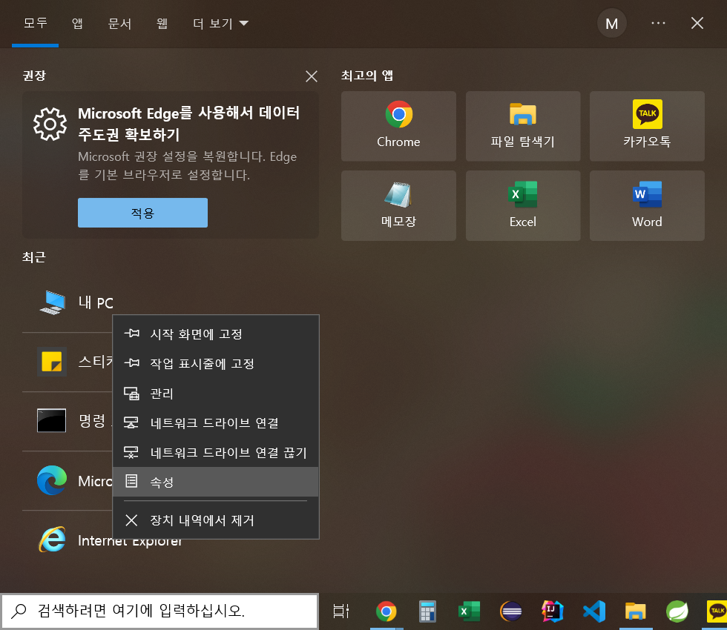Open the three-dot options menu
The image size is (727, 630).
pos(659,23)
